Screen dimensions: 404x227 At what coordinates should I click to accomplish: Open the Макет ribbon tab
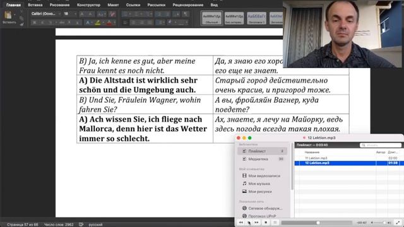coord(113,5)
